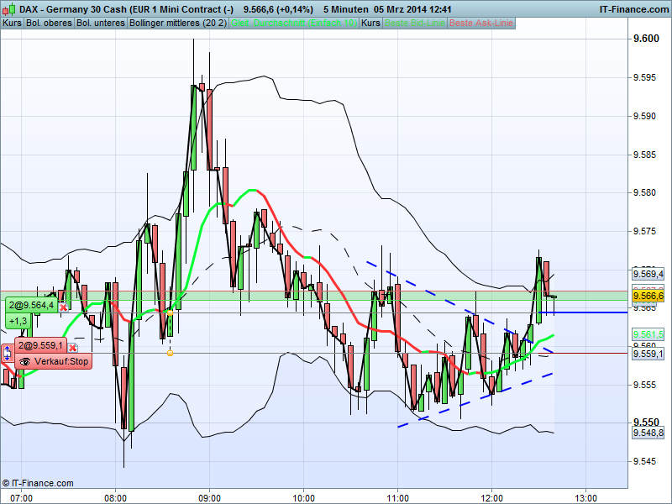Screen dimensions: 672x504
Task: Click the © IT-Finance.com link at bottom left
Action: click(x=38, y=483)
